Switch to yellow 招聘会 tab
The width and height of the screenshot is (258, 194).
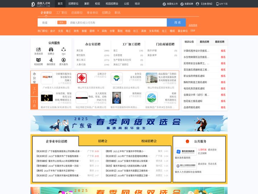coord(103,141)
